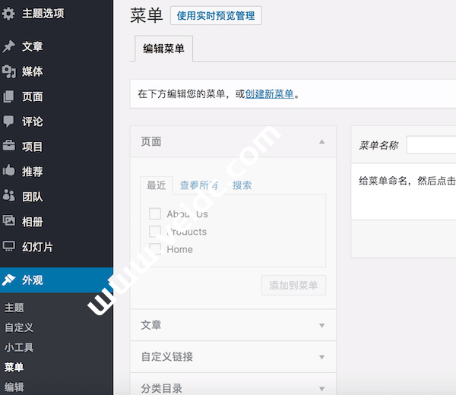Click the thumbs-up icon beside 推荐
456x395 pixels.
click(x=8, y=171)
